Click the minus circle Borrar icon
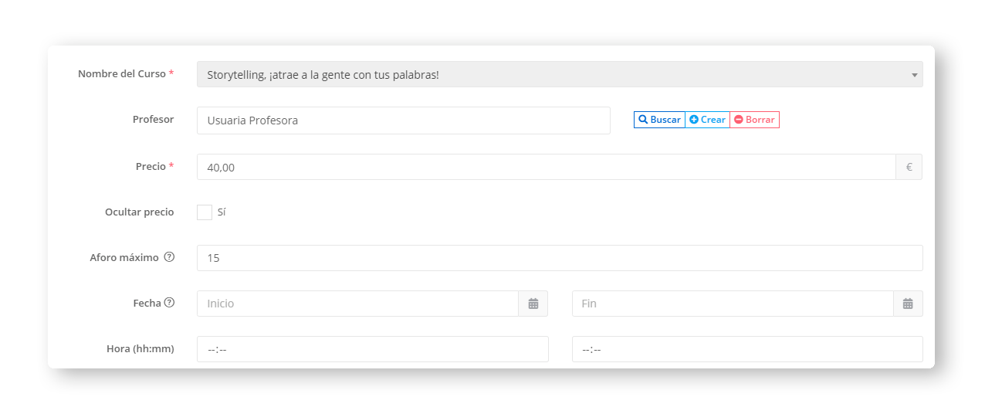This screenshot has height=414, width=985. click(x=739, y=120)
